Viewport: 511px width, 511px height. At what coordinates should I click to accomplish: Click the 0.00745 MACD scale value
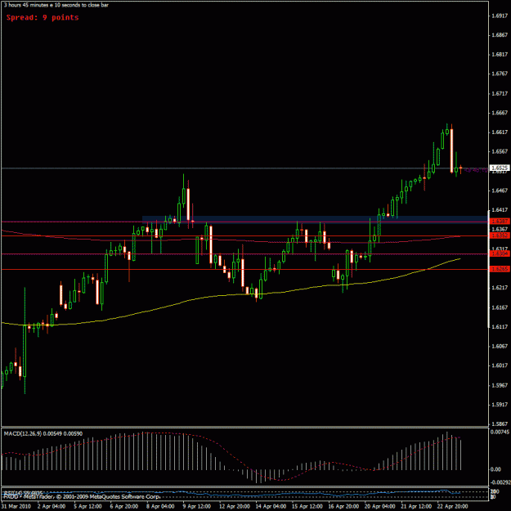click(500, 433)
